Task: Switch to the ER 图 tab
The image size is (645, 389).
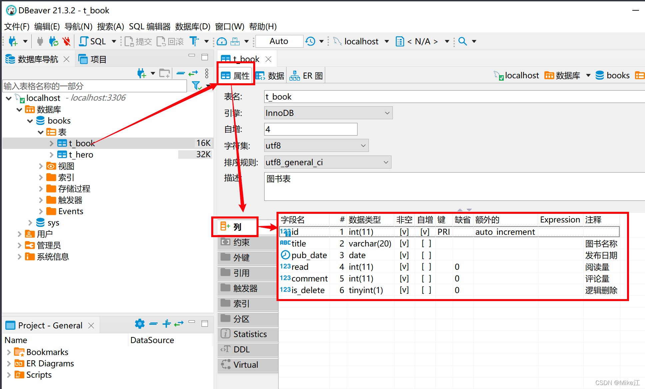Action: pos(307,76)
